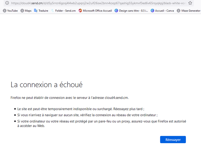This screenshot has width=201, height=146.
Task: Click the Canva icon beside Accueil - Canva
Action: [x=152, y=11]
